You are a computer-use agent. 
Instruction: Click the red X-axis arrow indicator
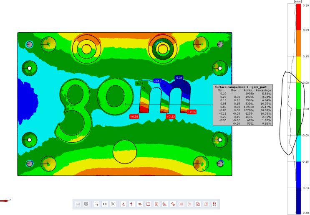pos(5,201)
